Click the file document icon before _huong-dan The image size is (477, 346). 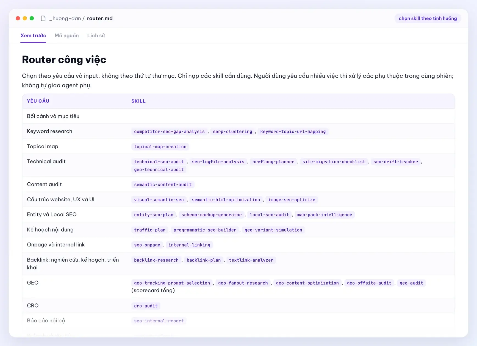tap(43, 18)
